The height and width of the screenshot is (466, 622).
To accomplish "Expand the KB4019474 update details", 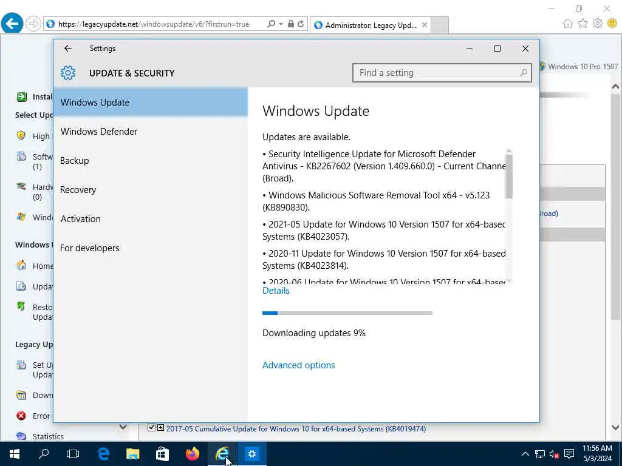I will pyautogui.click(x=160, y=428).
